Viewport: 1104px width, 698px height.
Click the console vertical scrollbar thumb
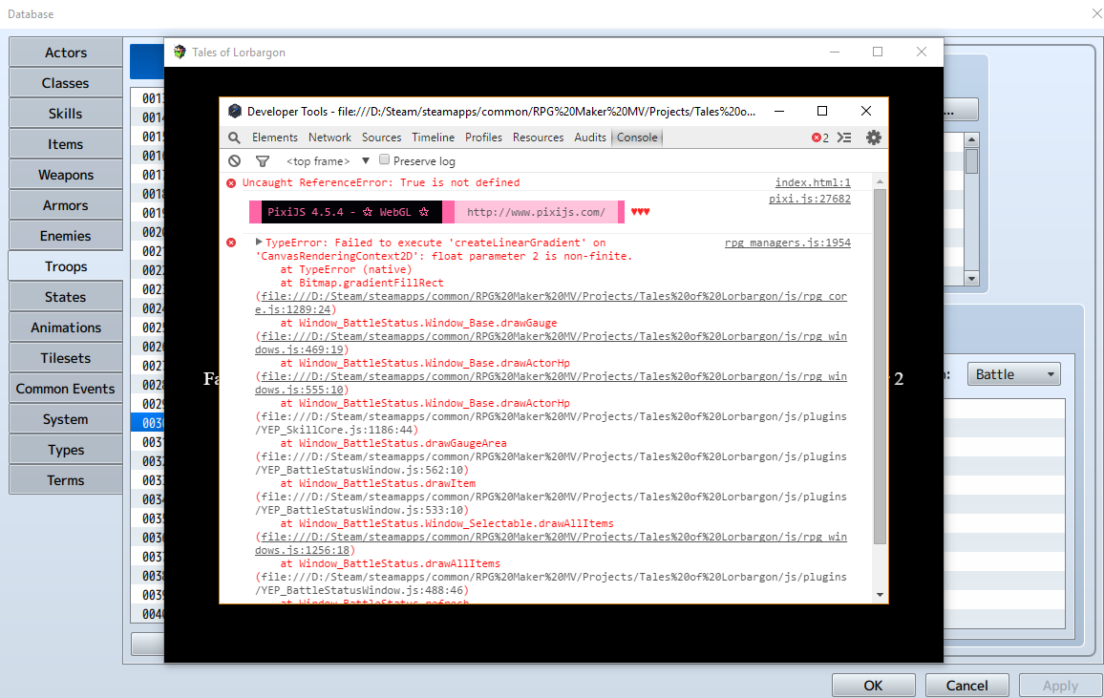point(880,366)
